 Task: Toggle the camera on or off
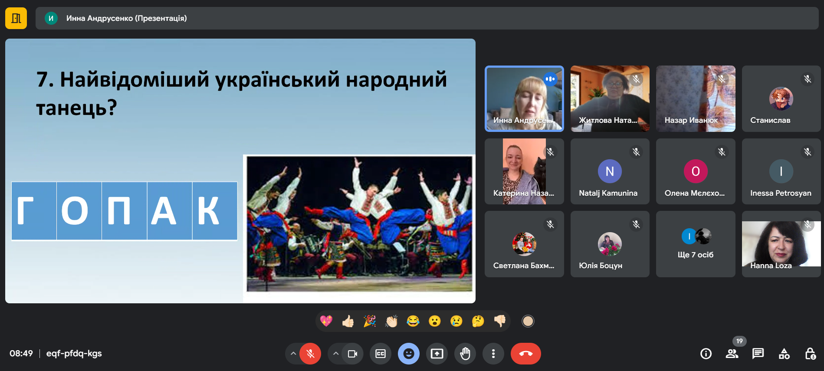point(352,354)
